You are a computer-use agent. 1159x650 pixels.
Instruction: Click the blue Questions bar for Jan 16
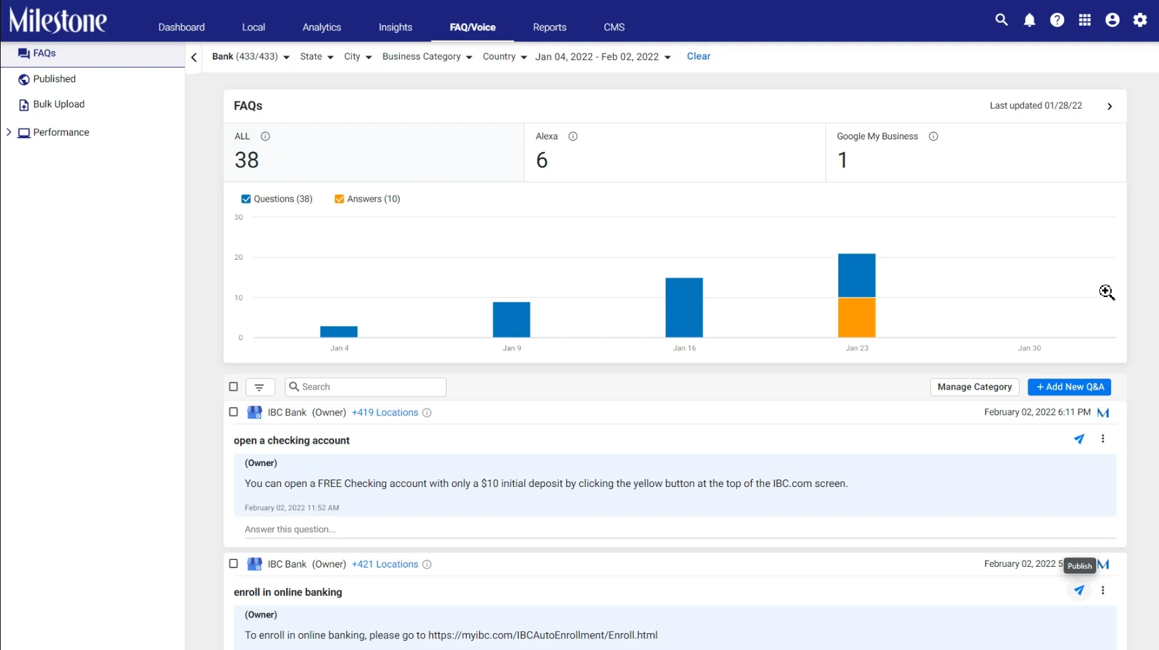tap(684, 307)
